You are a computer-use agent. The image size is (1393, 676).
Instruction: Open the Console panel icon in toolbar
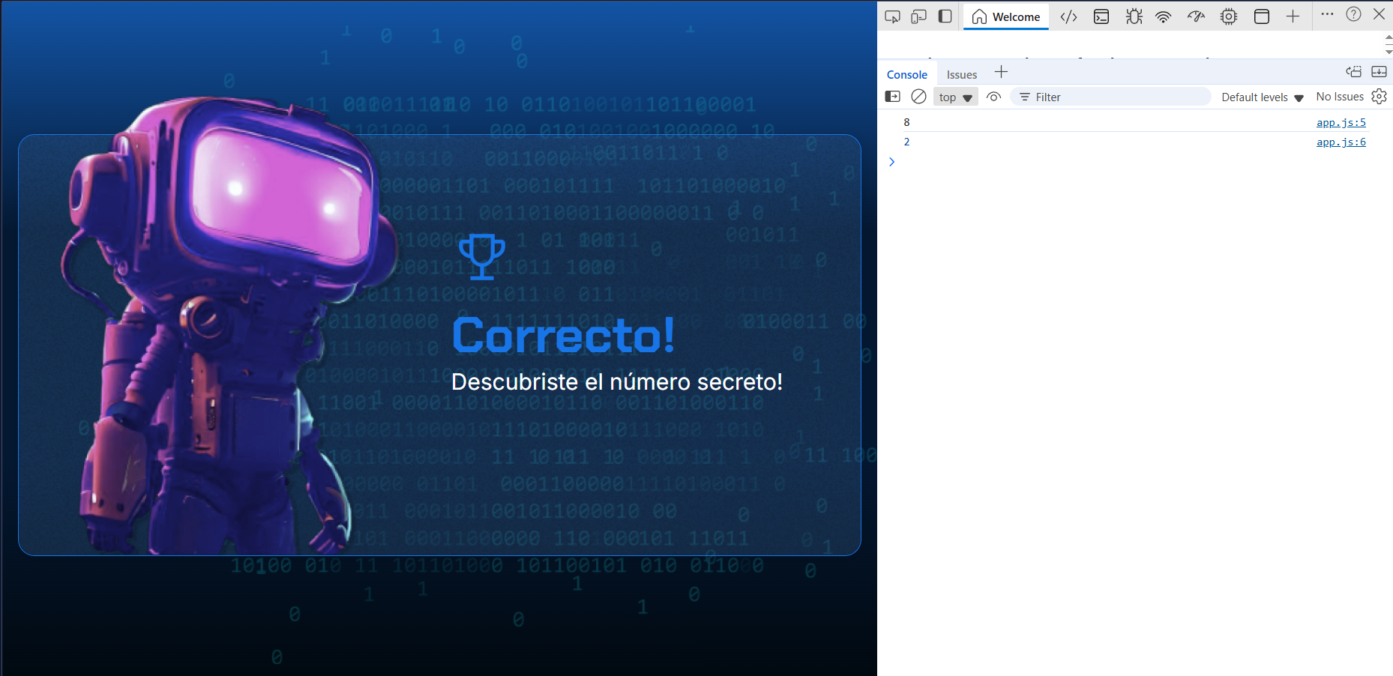click(1101, 16)
